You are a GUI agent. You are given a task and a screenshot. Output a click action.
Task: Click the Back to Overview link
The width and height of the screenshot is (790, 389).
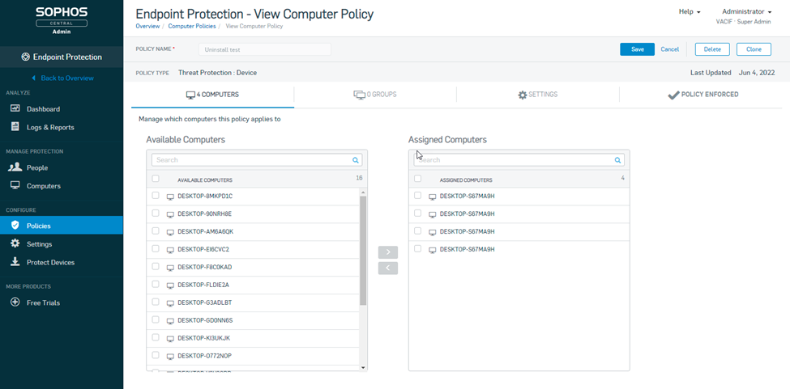tap(67, 78)
